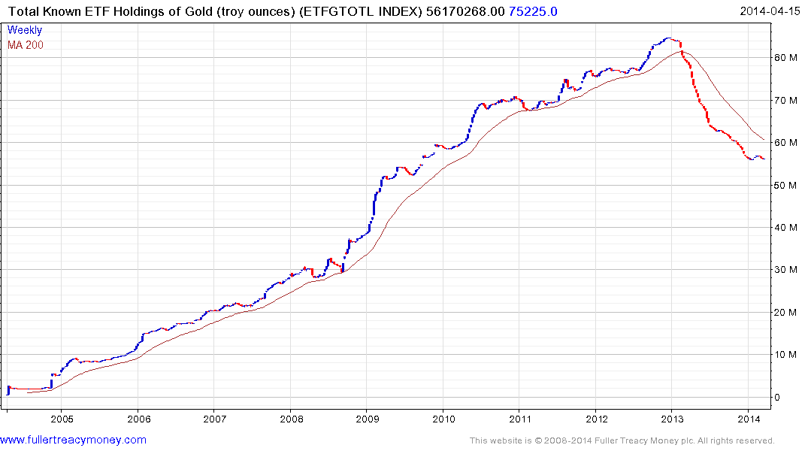Click the 'Weekly' chart interval label

(25, 30)
